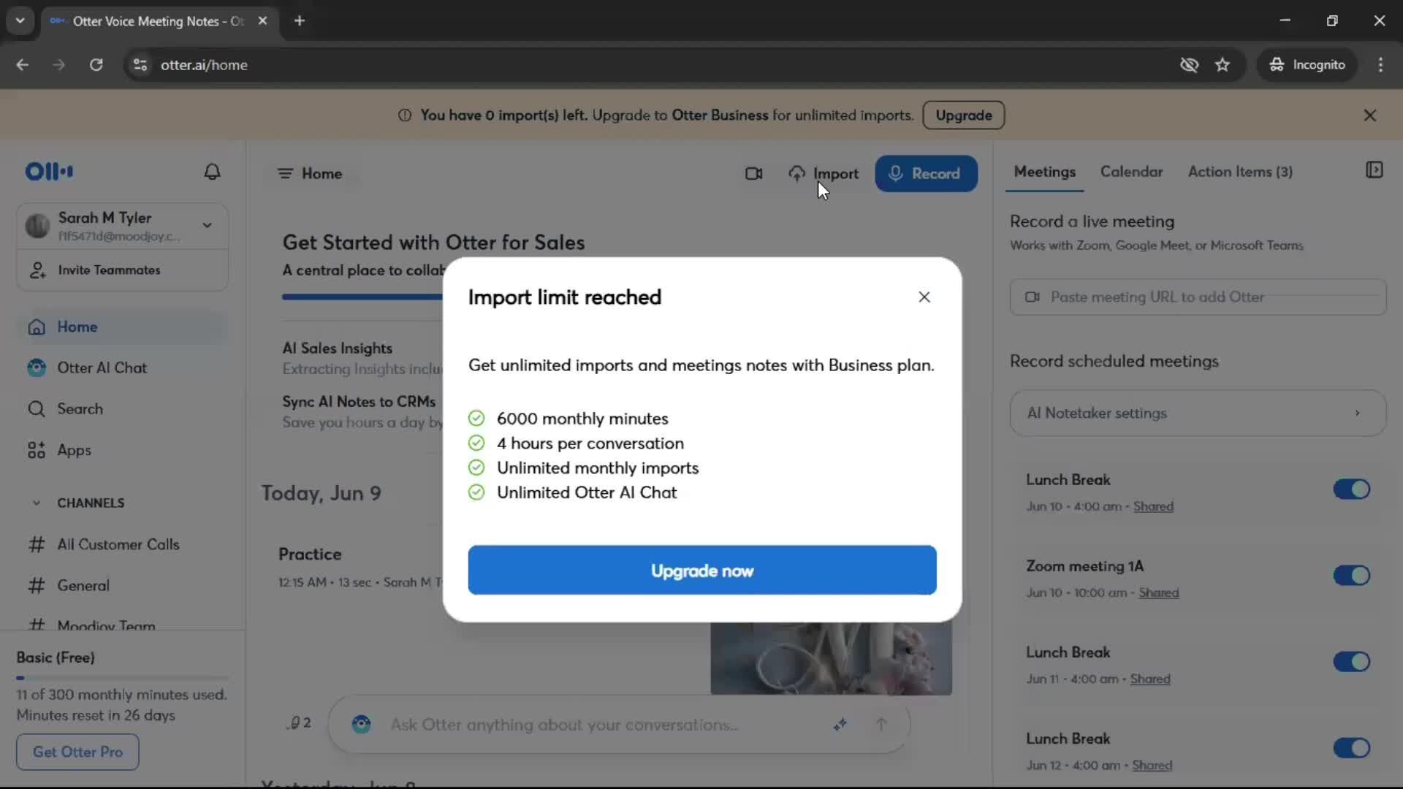
Task: Click the hash icon for General channel
Action: tap(37, 586)
